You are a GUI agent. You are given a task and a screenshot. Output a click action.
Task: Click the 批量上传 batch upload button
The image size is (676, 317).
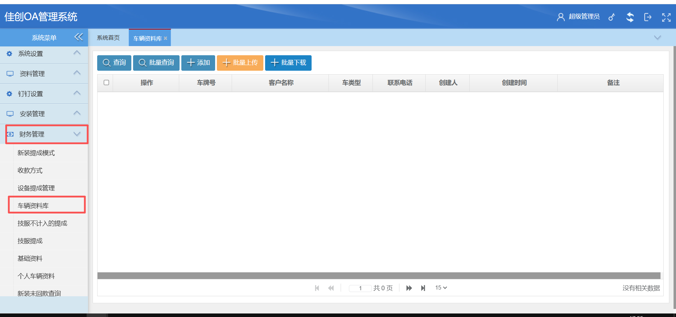(x=240, y=63)
